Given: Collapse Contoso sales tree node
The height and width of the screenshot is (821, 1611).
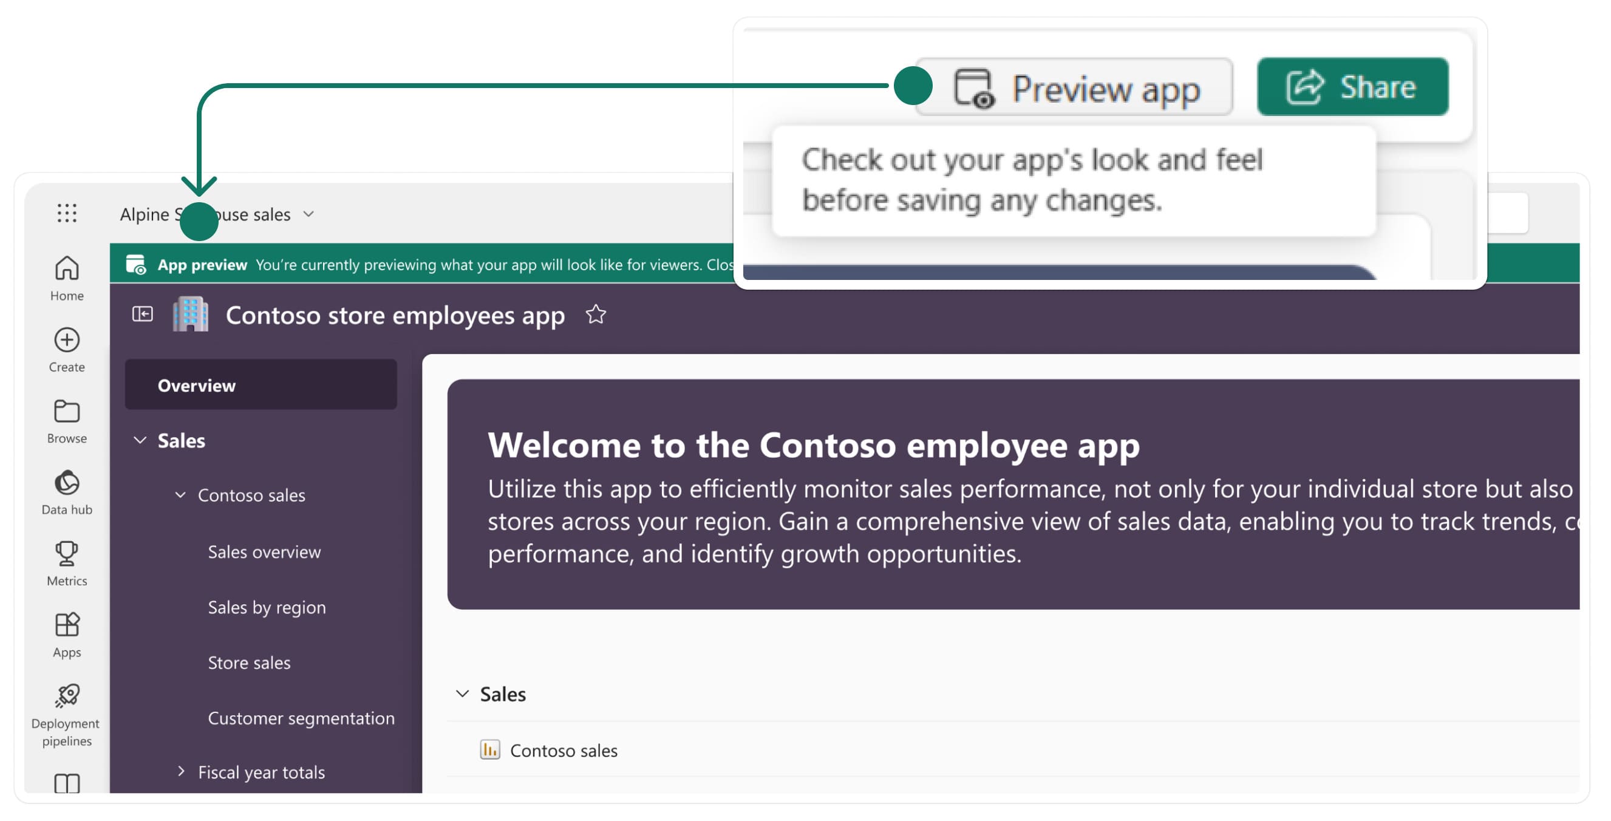Looking at the screenshot, I should tap(180, 496).
